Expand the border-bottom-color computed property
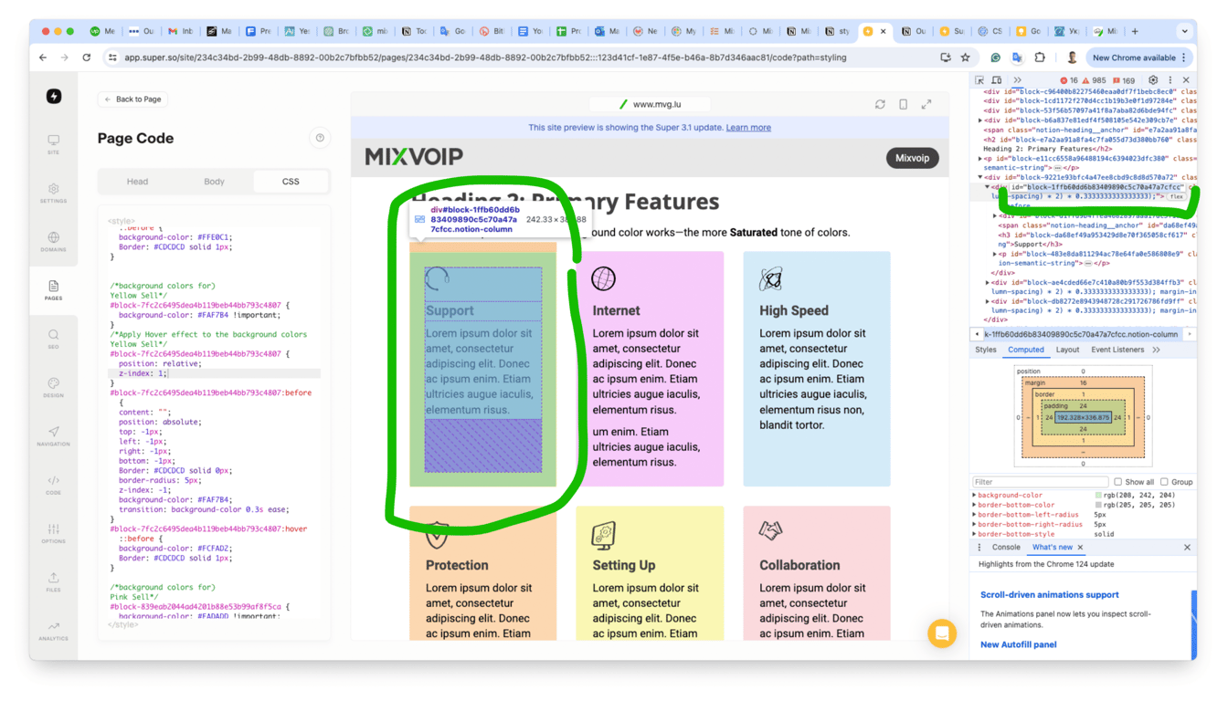 pyautogui.click(x=975, y=505)
